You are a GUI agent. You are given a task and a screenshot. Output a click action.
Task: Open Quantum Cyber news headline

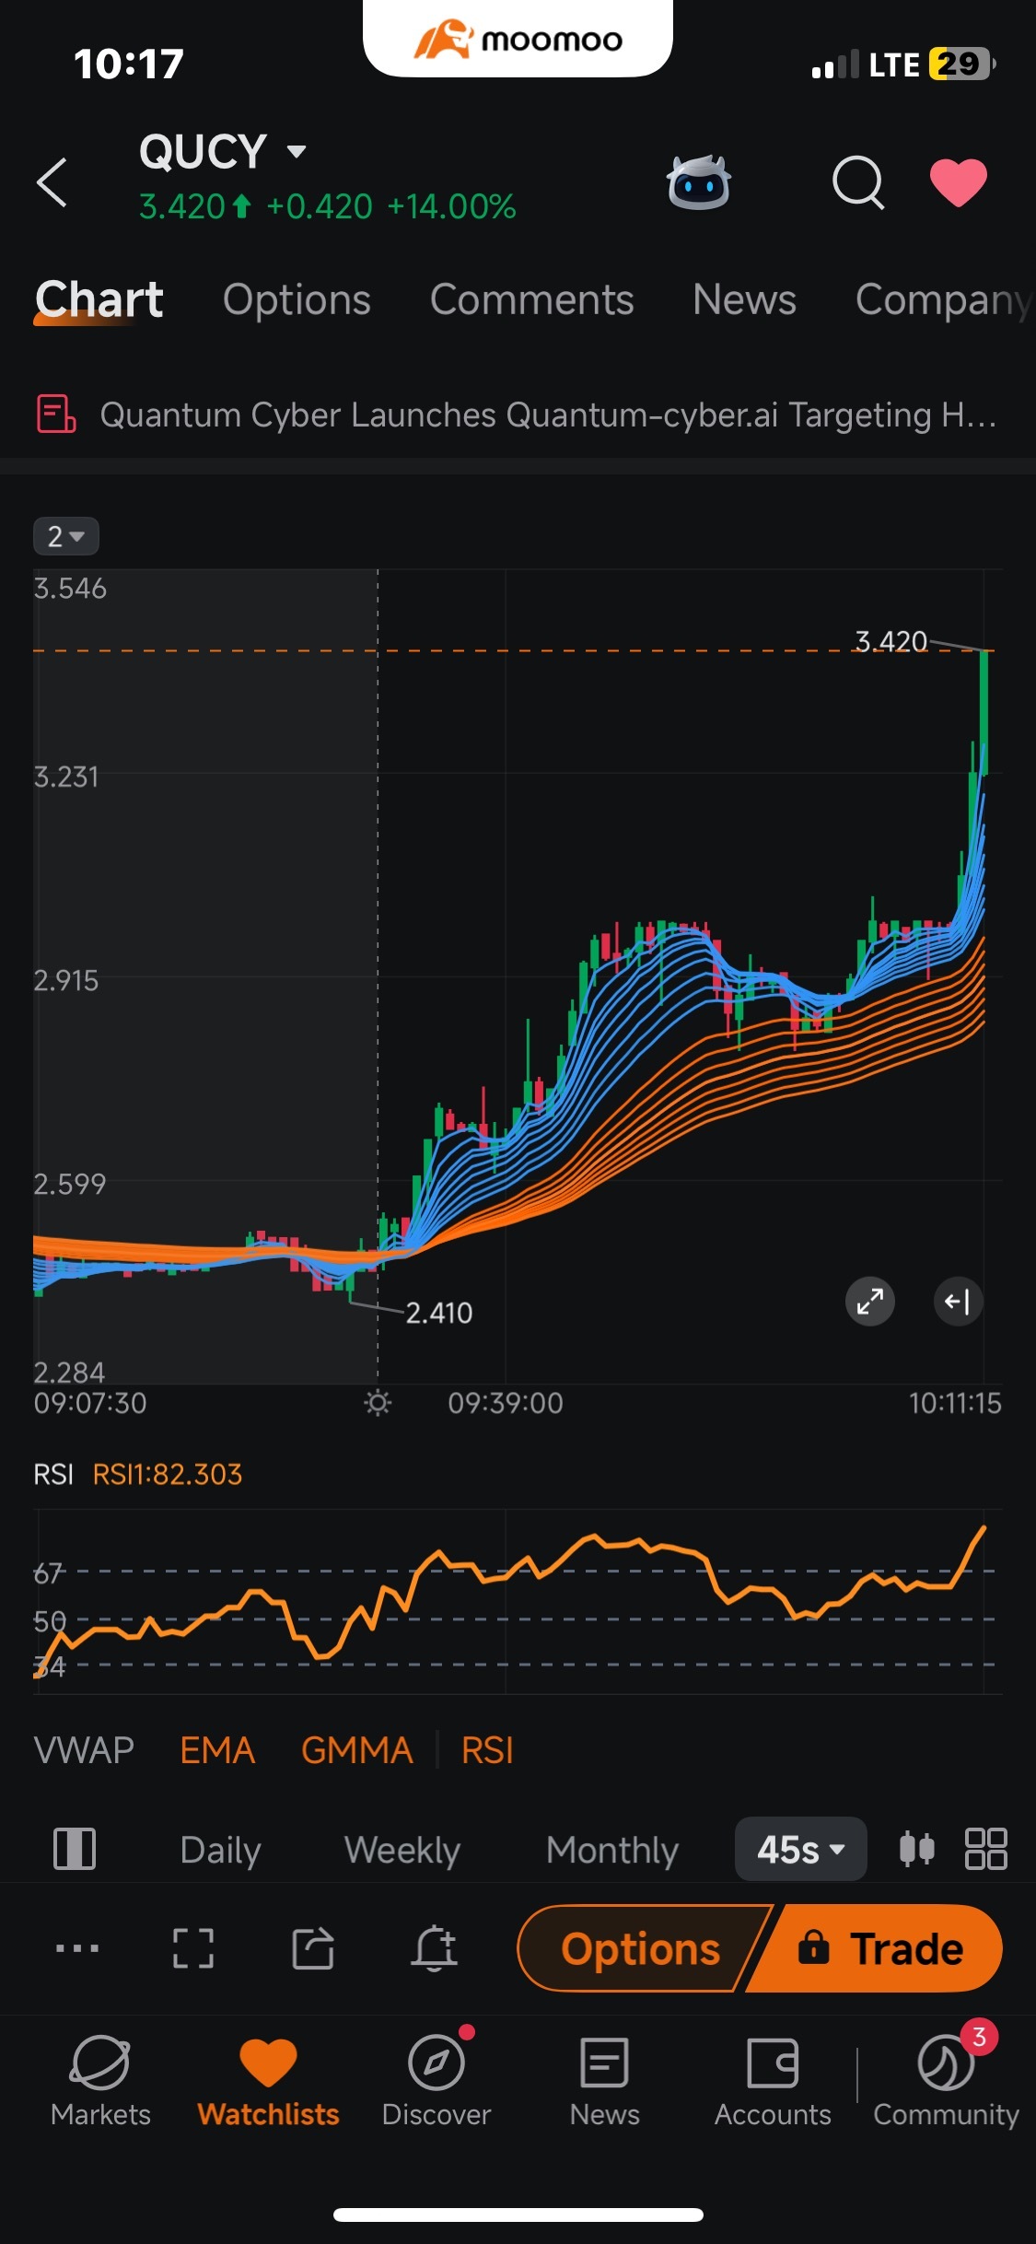click(x=548, y=415)
